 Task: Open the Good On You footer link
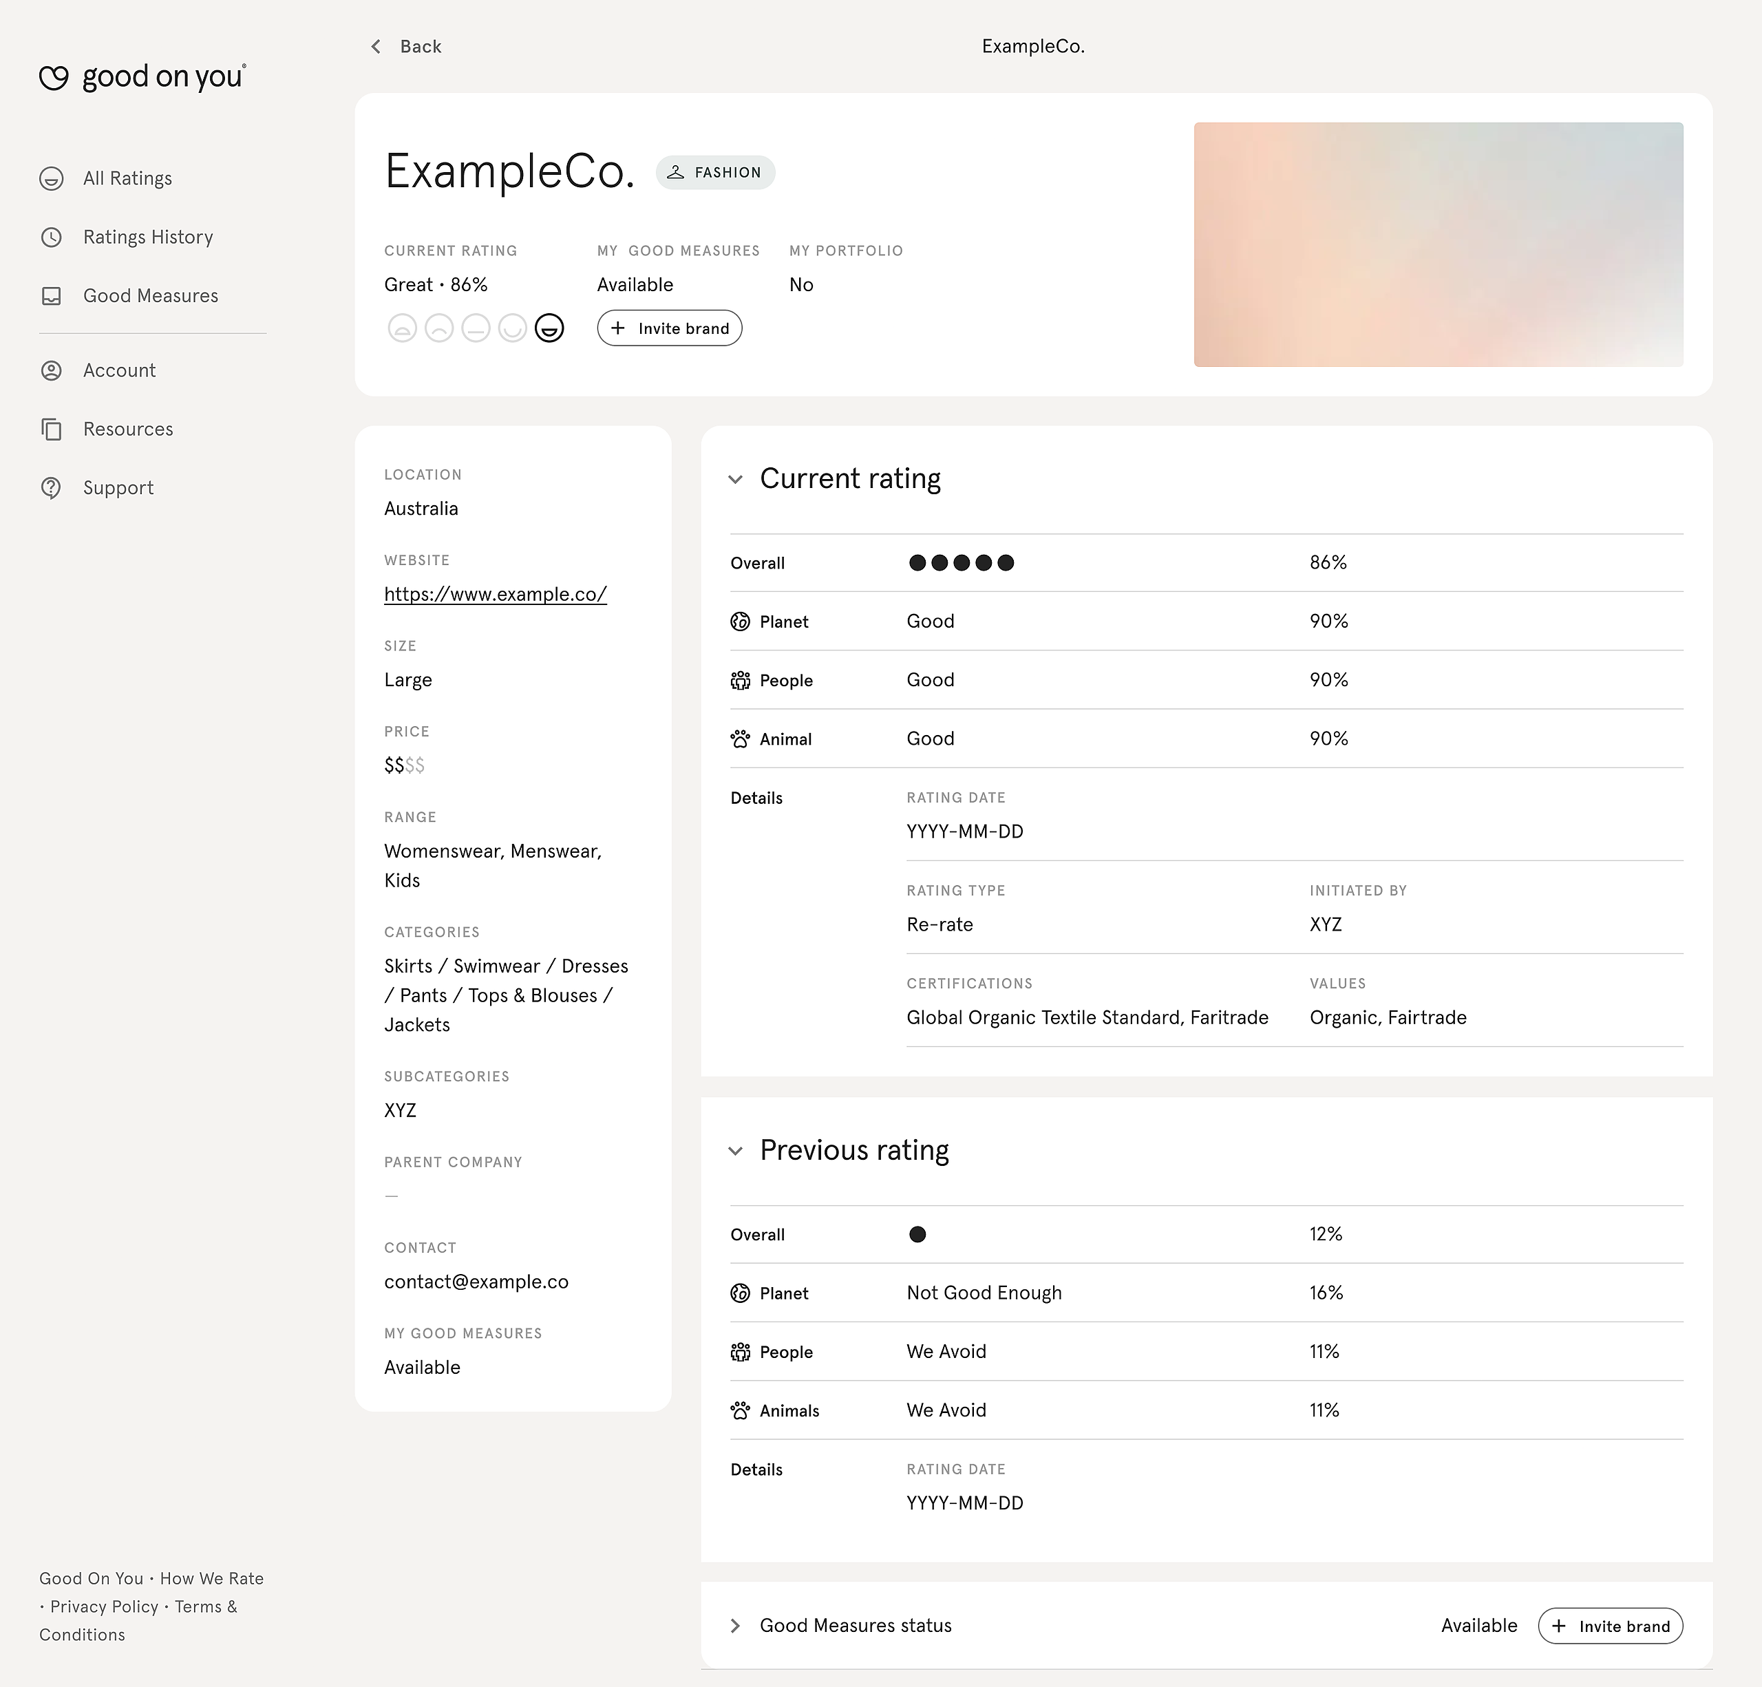[x=91, y=1578]
